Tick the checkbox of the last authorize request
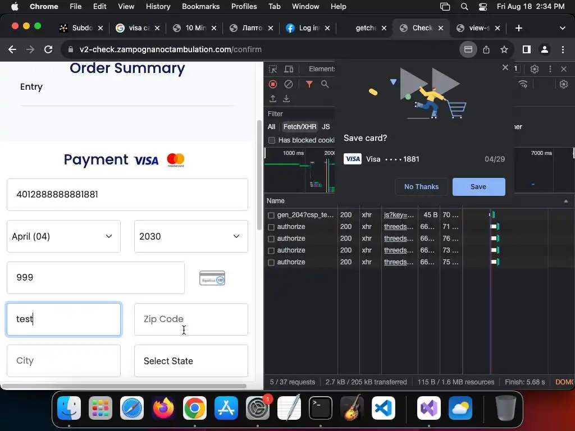 click(x=271, y=263)
